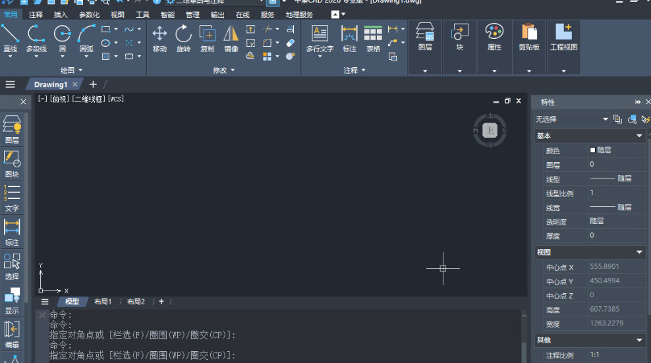
Task: Click the array grid icon in 修改 panel
Action: (267, 56)
